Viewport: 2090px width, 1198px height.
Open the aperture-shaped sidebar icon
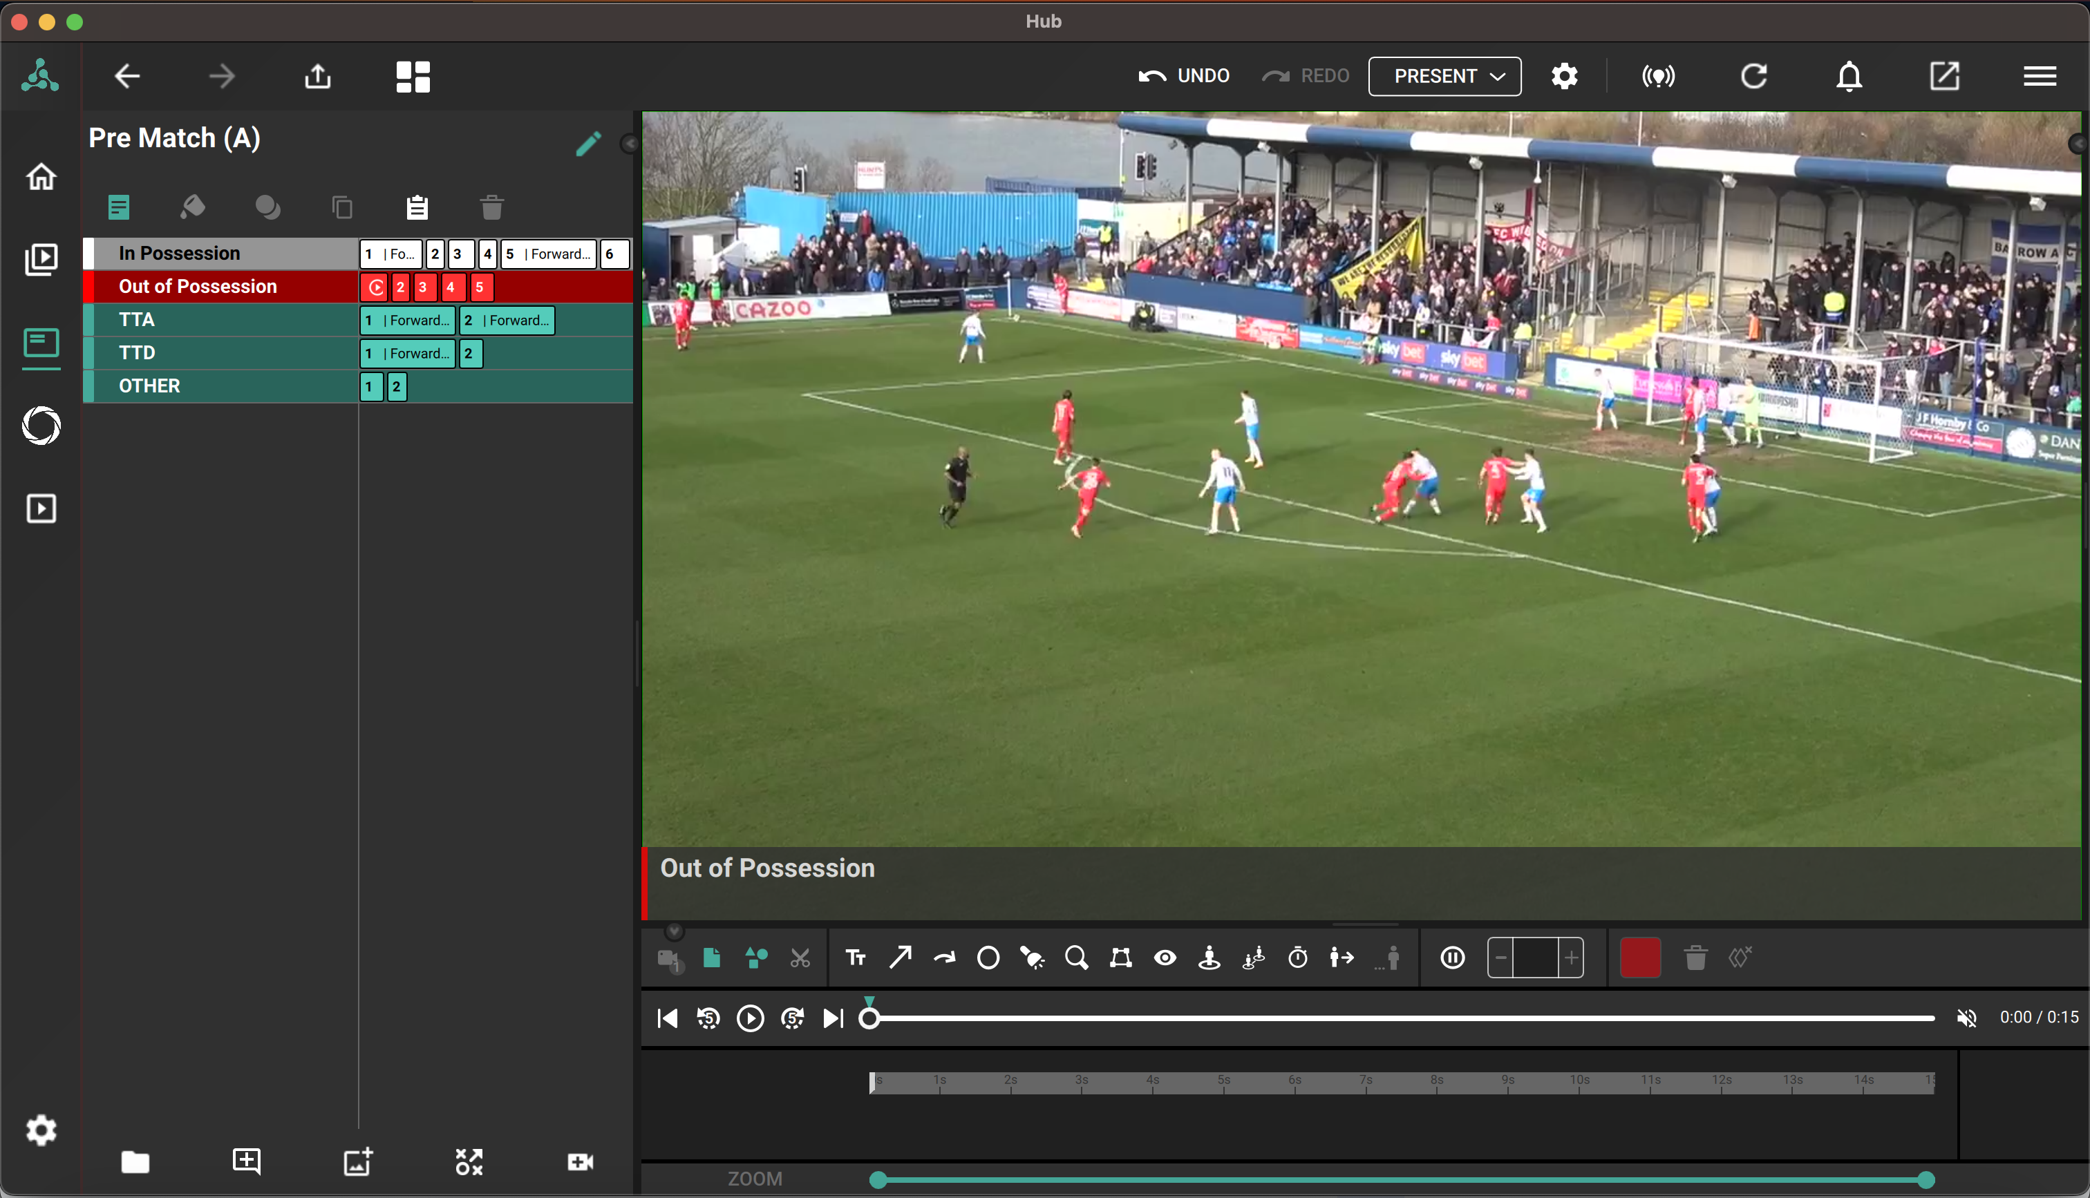40,426
